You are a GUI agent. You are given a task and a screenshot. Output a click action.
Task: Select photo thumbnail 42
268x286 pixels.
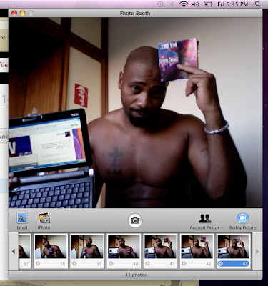pyautogui.click(x=197, y=247)
